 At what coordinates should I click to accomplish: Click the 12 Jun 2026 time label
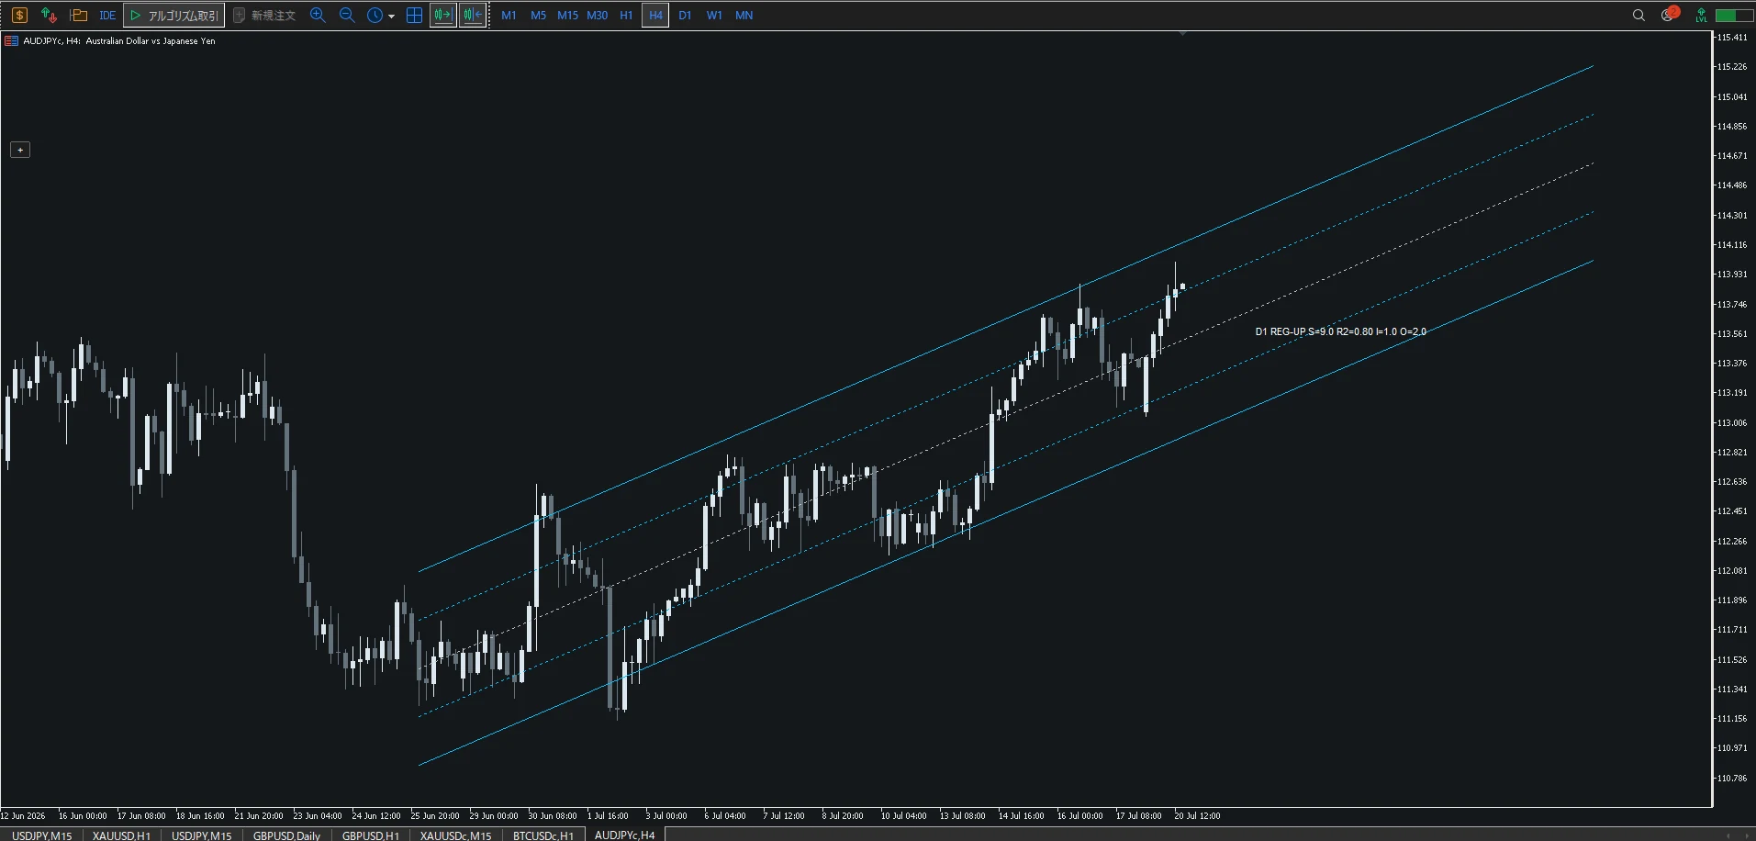click(x=23, y=815)
